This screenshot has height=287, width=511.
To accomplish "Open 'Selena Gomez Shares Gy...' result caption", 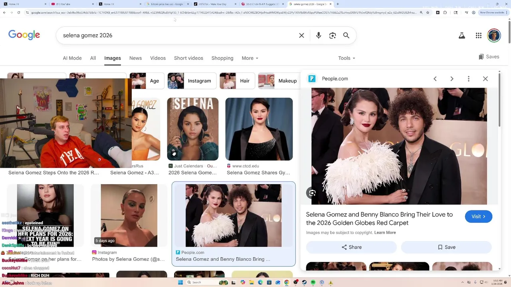I will 258,173.
